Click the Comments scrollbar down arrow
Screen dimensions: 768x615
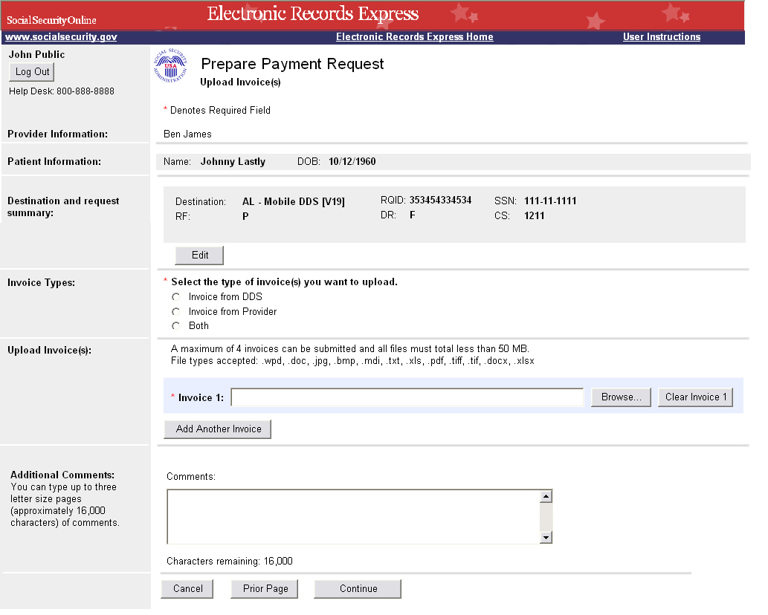546,538
